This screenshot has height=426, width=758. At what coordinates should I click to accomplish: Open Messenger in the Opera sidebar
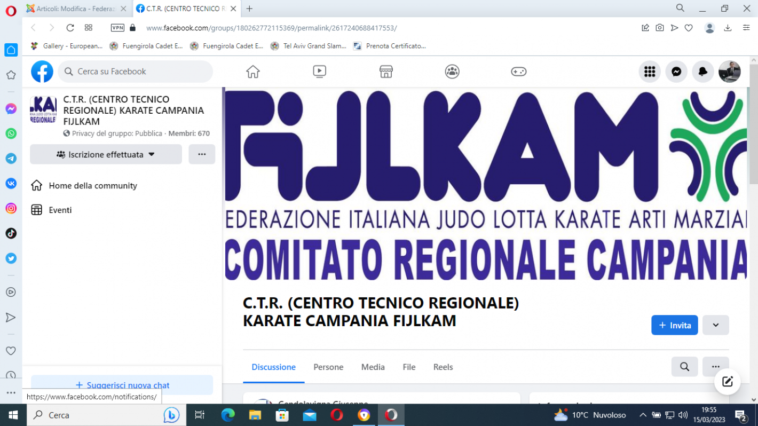(11, 109)
